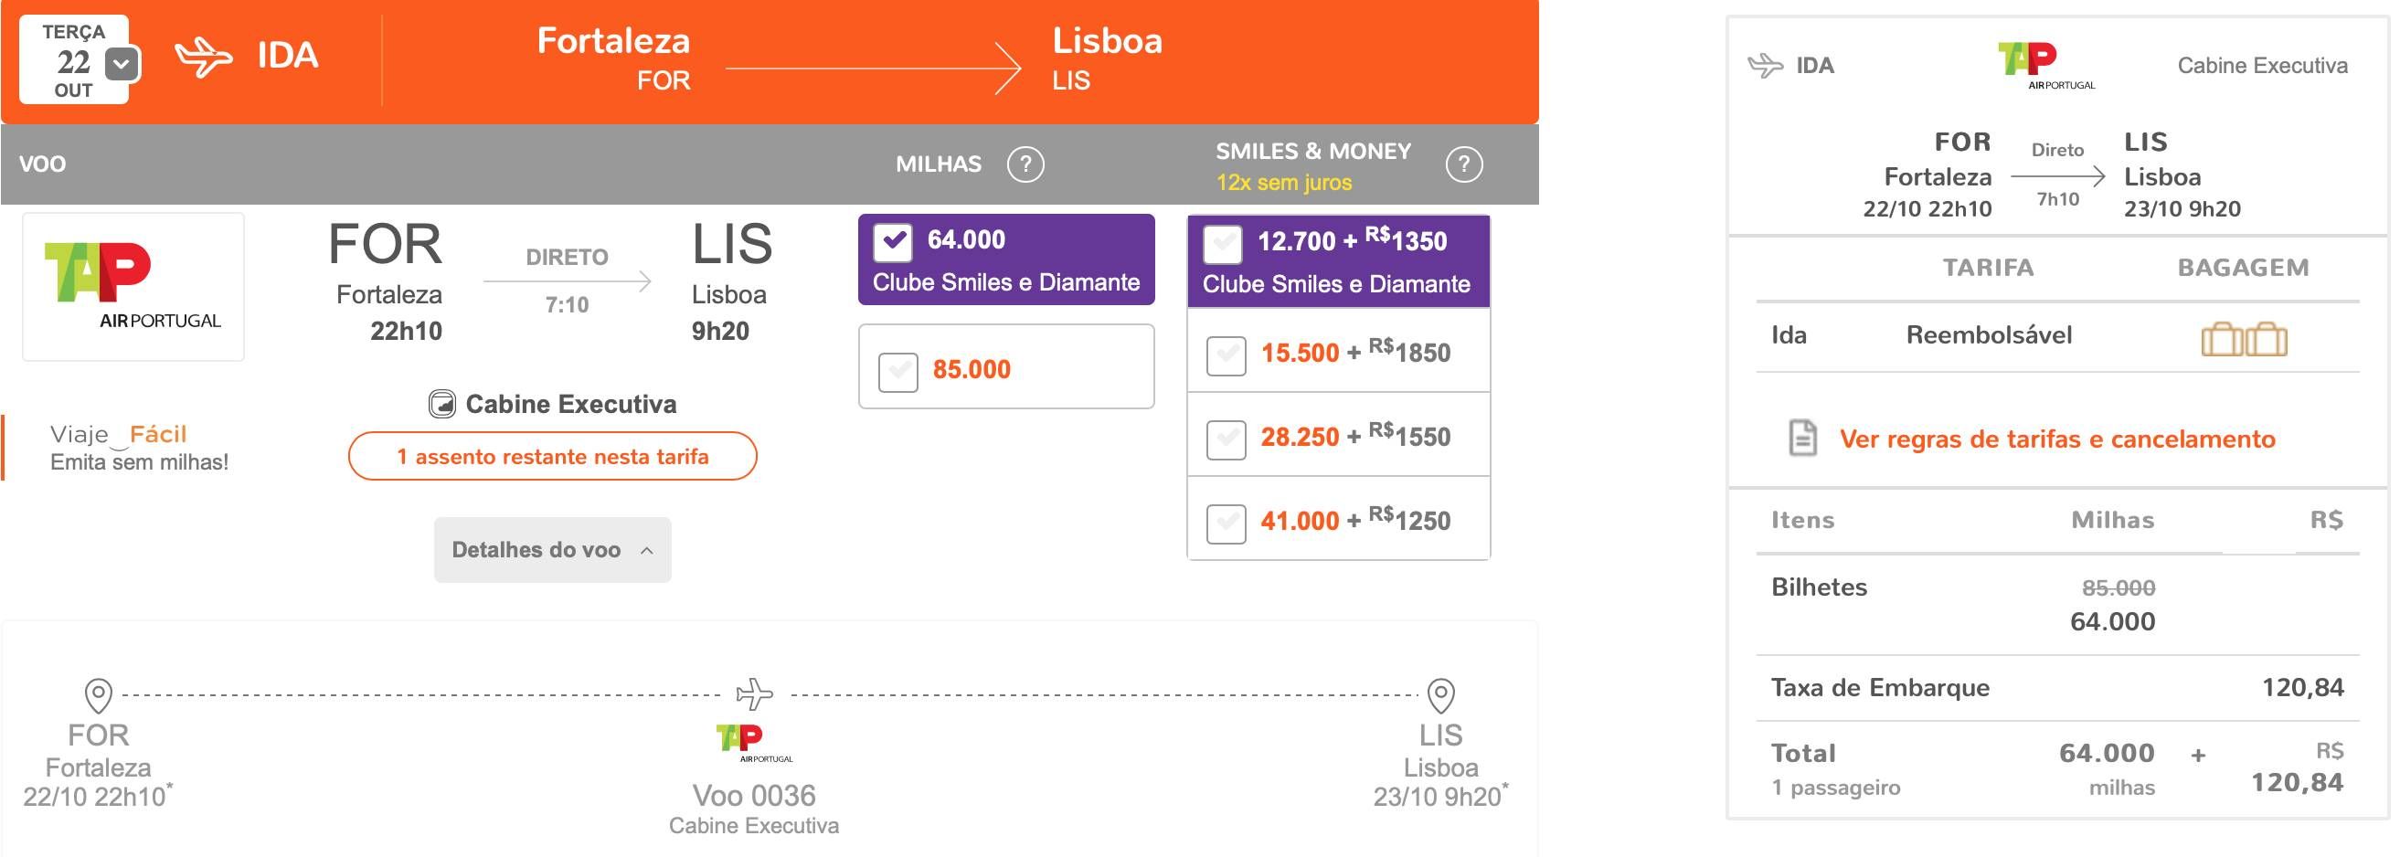
Task: Open the date dropdown next to 22 OUT
Action: point(122,64)
